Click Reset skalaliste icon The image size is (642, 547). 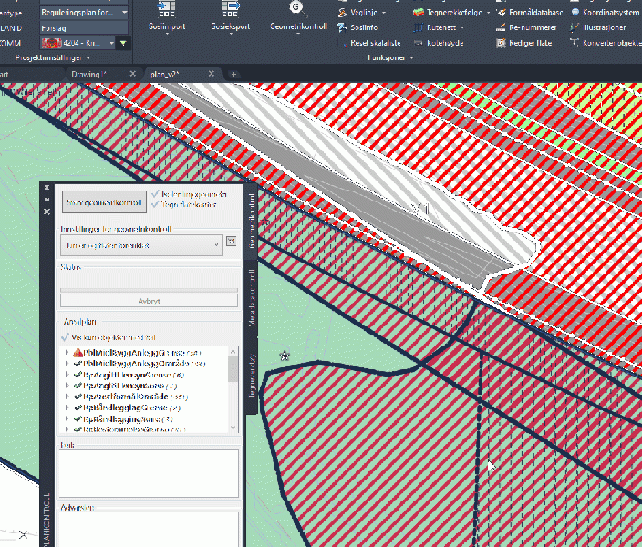click(x=343, y=43)
